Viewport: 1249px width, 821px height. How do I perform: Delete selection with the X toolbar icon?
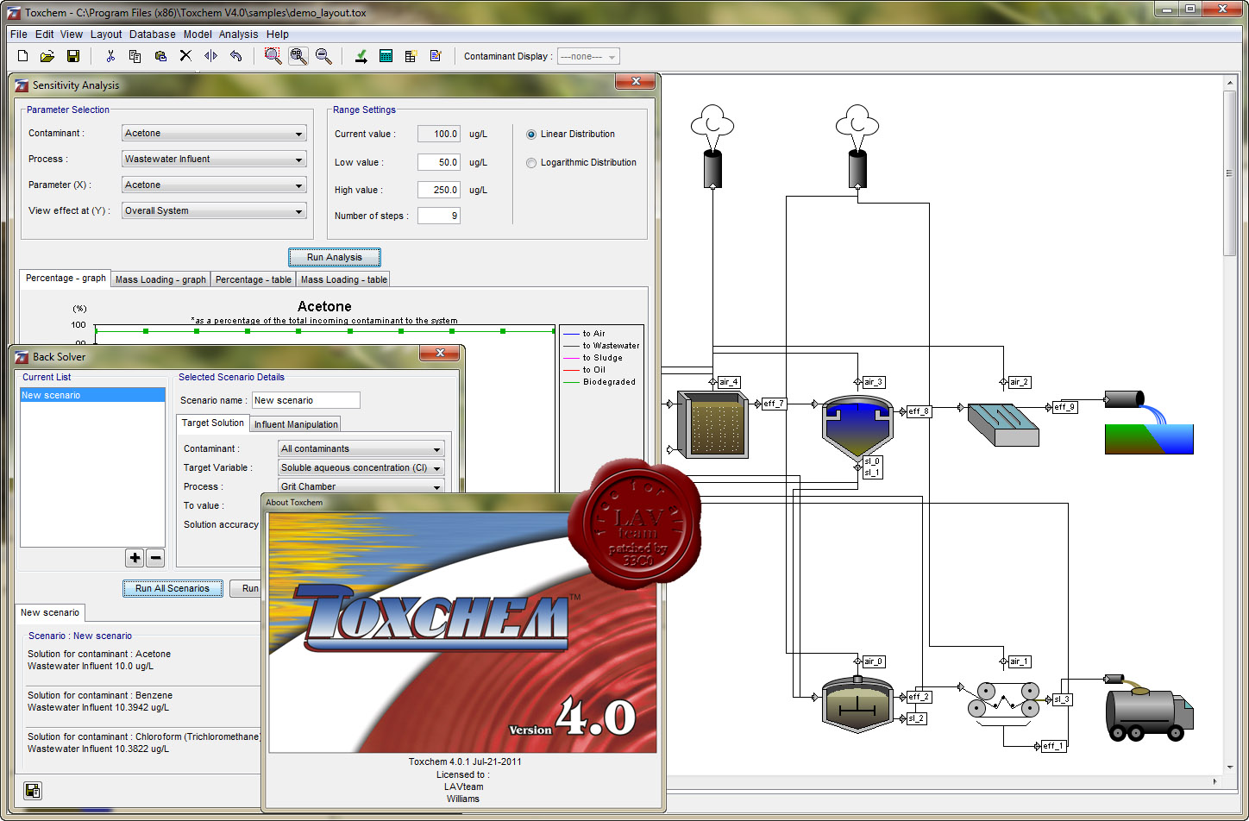point(185,56)
